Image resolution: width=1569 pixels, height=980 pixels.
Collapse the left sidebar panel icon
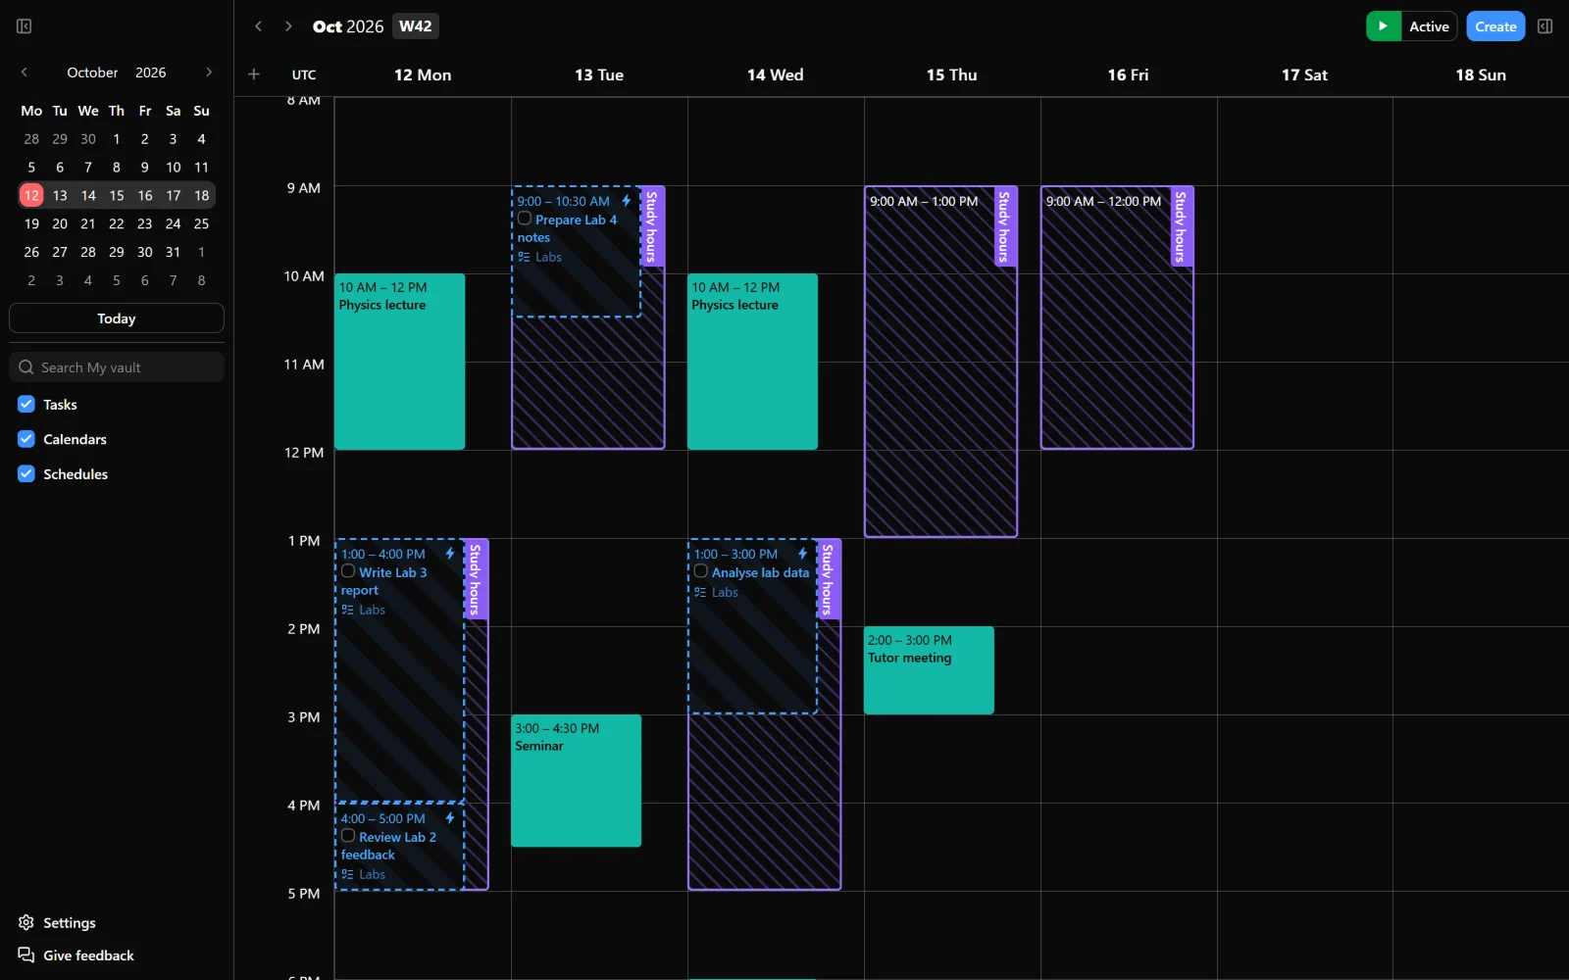click(x=25, y=26)
